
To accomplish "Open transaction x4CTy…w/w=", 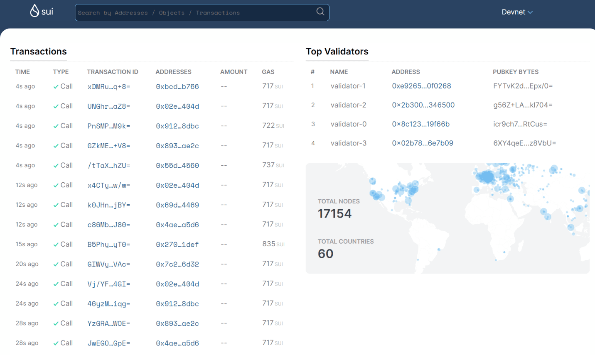I will tap(109, 185).
